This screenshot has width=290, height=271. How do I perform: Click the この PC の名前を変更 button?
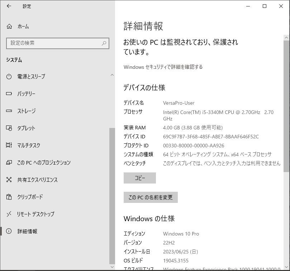151,197
